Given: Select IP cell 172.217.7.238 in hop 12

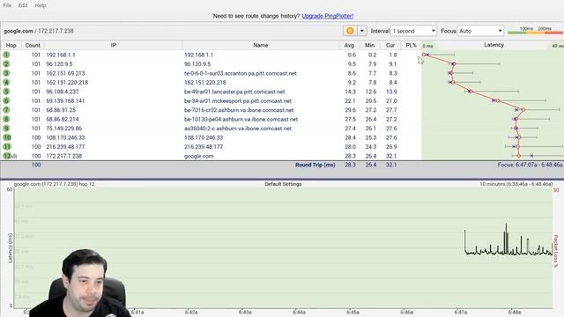Looking at the screenshot, I should pos(63,156).
